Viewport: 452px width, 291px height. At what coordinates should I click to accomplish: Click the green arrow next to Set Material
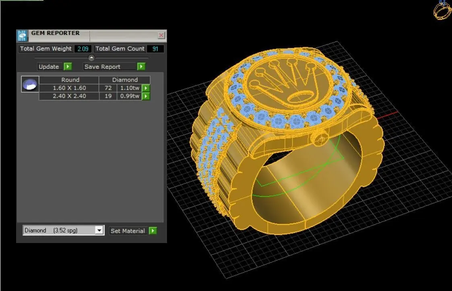coord(153,231)
